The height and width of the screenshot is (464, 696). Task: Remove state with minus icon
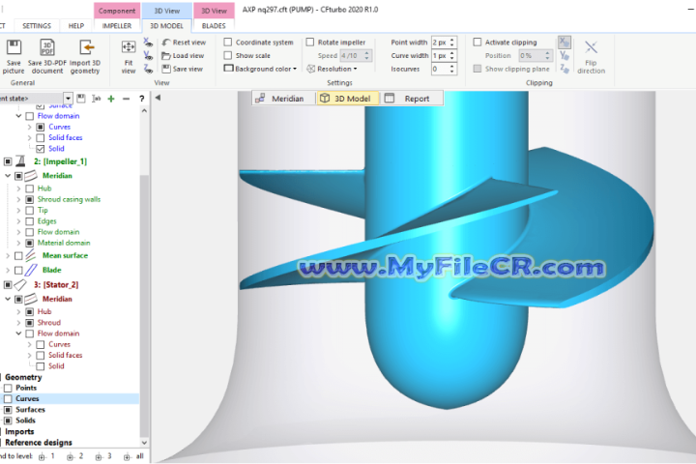click(x=126, y=99)
